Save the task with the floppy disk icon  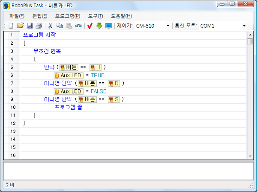click(30, 26)
